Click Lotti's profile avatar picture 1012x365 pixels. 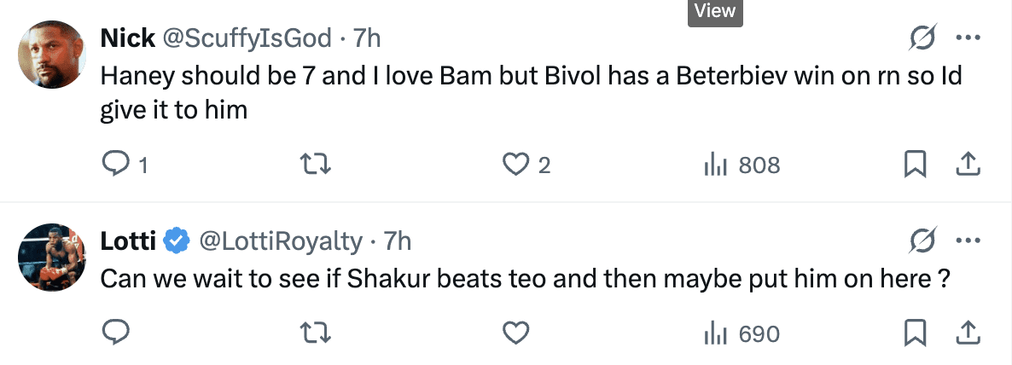click(x=49, y=258)
